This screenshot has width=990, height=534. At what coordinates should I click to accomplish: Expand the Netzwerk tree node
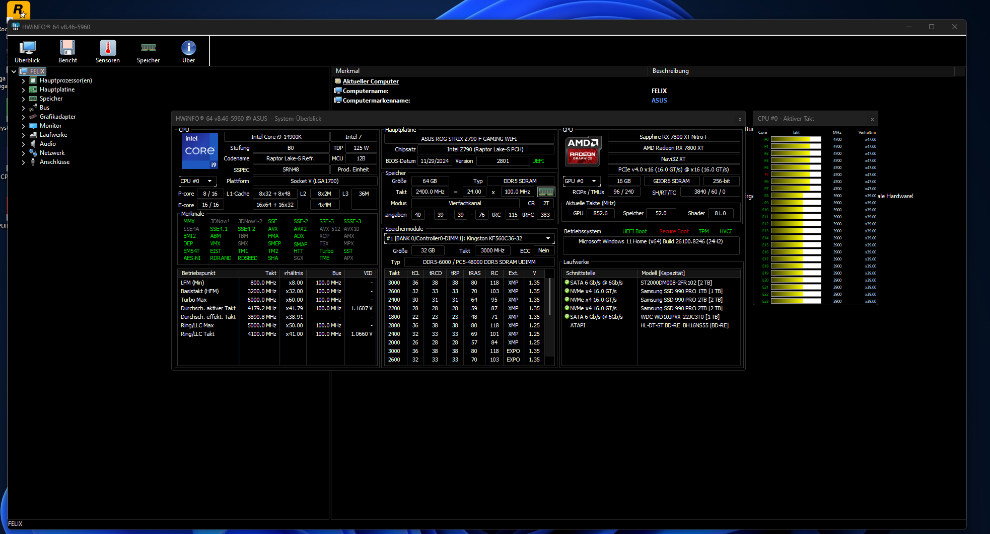(x=23, y=153)
